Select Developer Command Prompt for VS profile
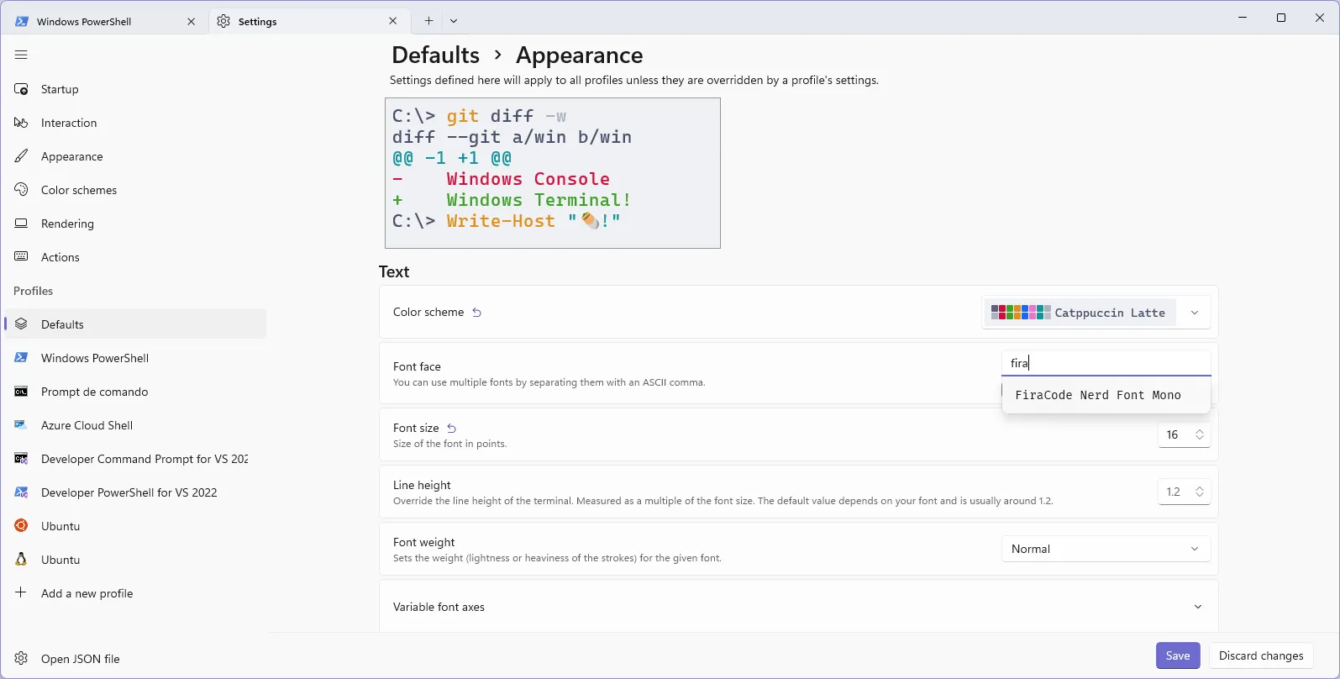The image size is (1340, 679). point(135,459)
